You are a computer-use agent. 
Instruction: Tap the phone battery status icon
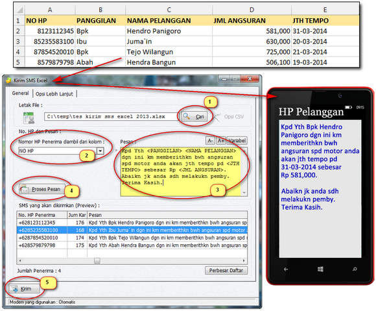point(348,107)
